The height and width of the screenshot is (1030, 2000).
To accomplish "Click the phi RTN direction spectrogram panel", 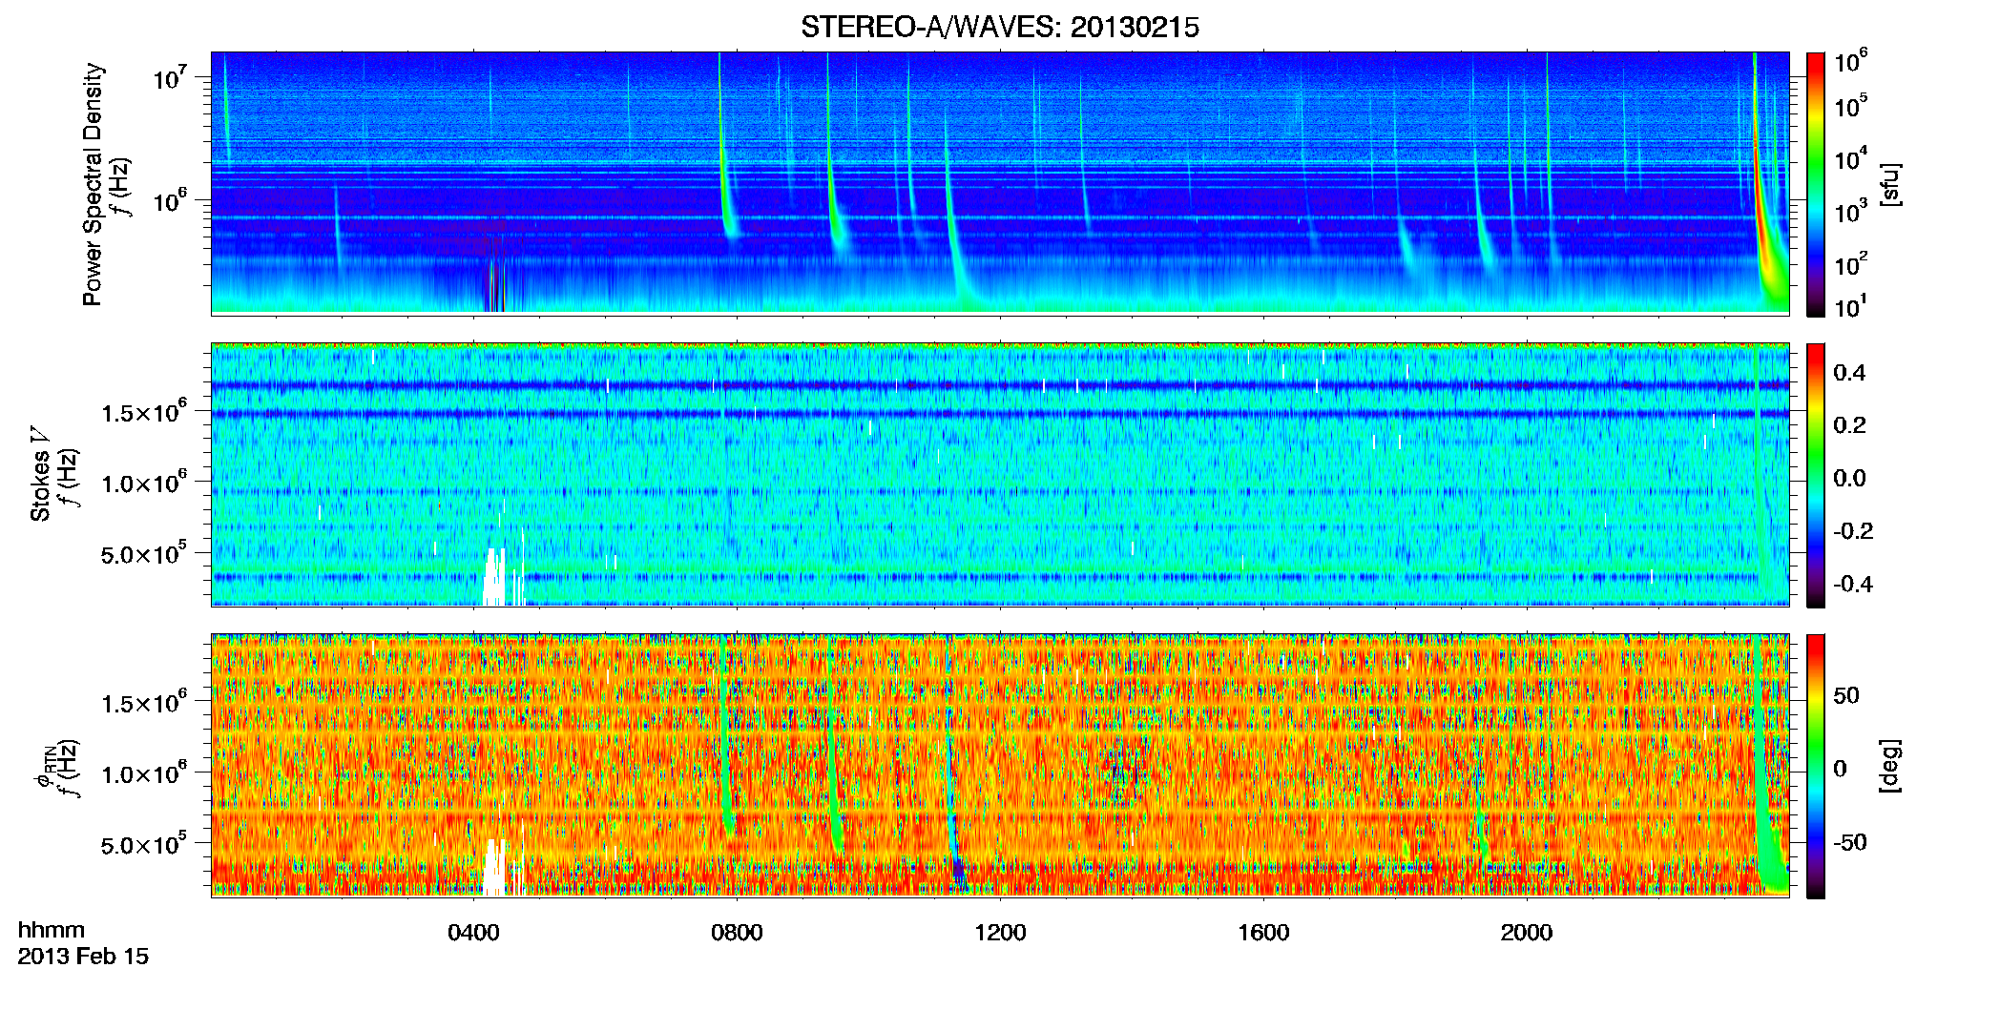I will [1000, 765].
